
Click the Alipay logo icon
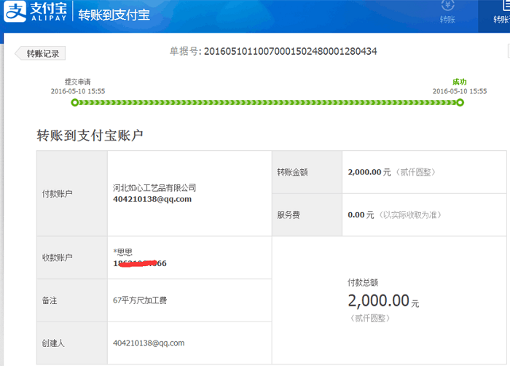click(15, 12)
